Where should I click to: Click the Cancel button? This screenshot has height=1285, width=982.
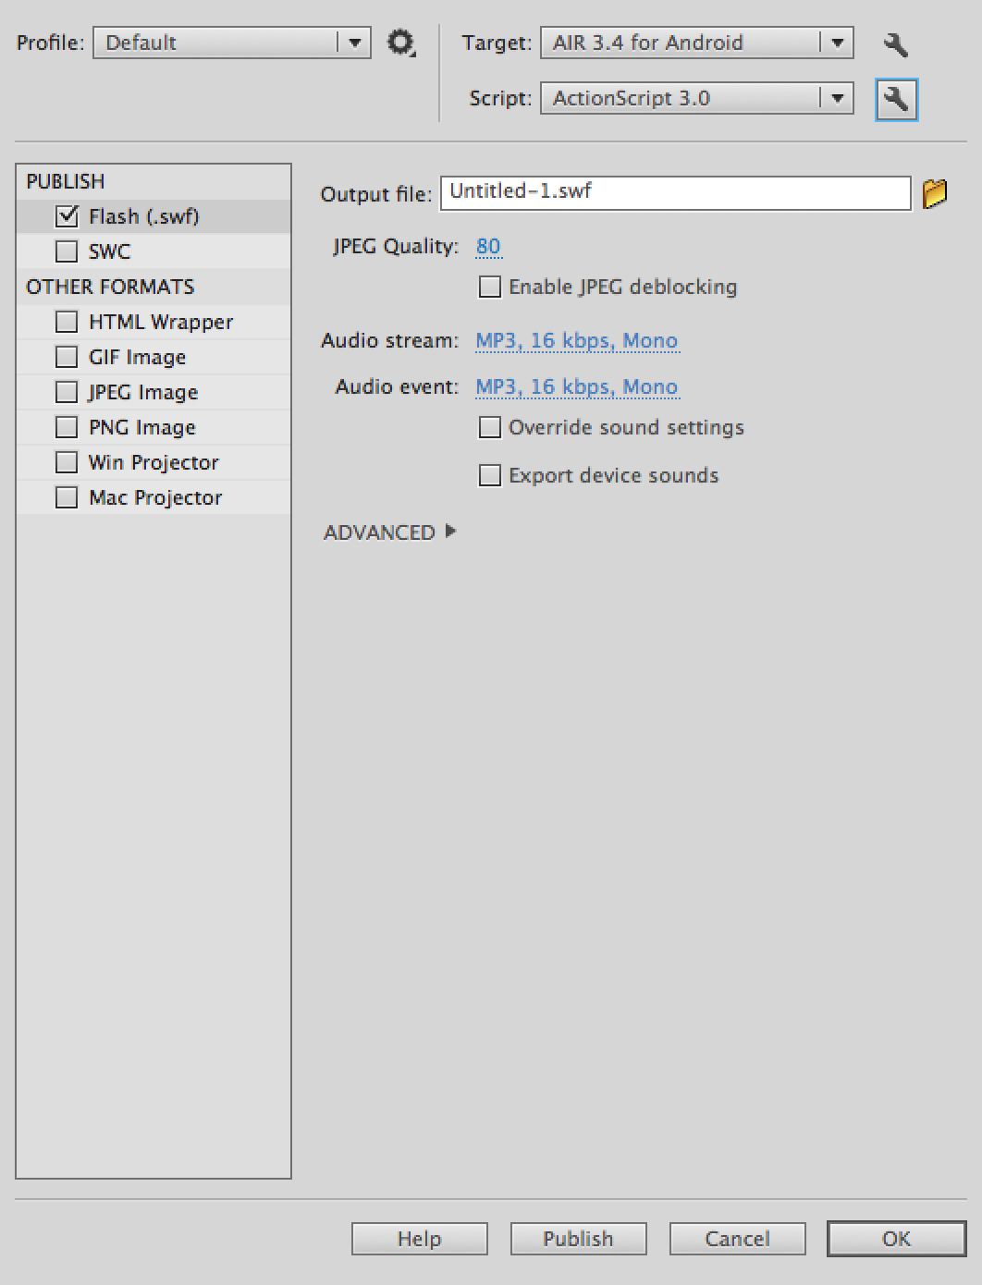[x=738, y=1239]
